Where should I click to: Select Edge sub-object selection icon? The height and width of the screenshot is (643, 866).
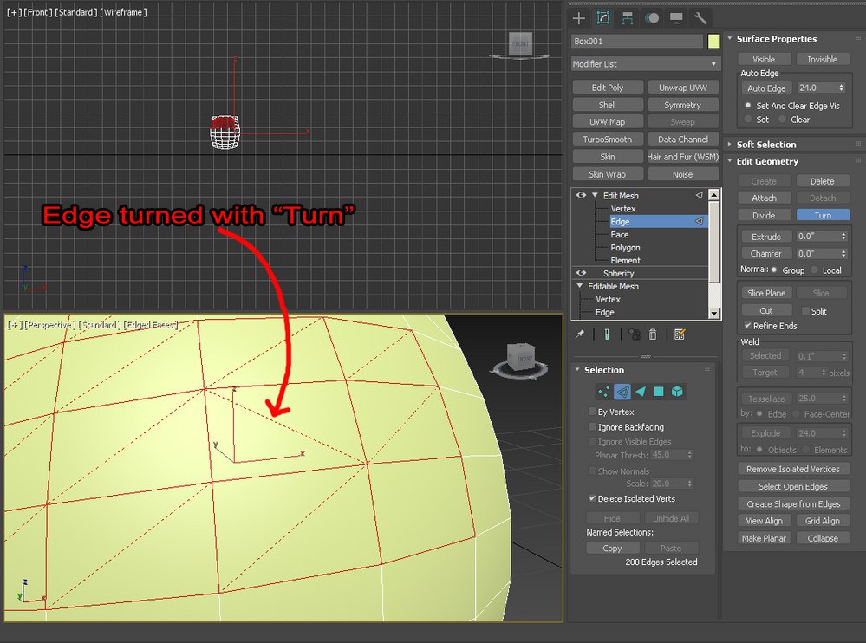622,392
